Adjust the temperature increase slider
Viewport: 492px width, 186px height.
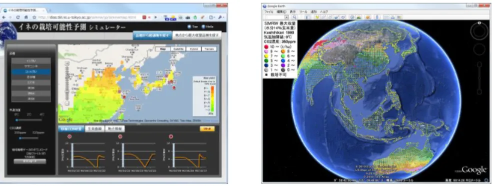[28, 119]
